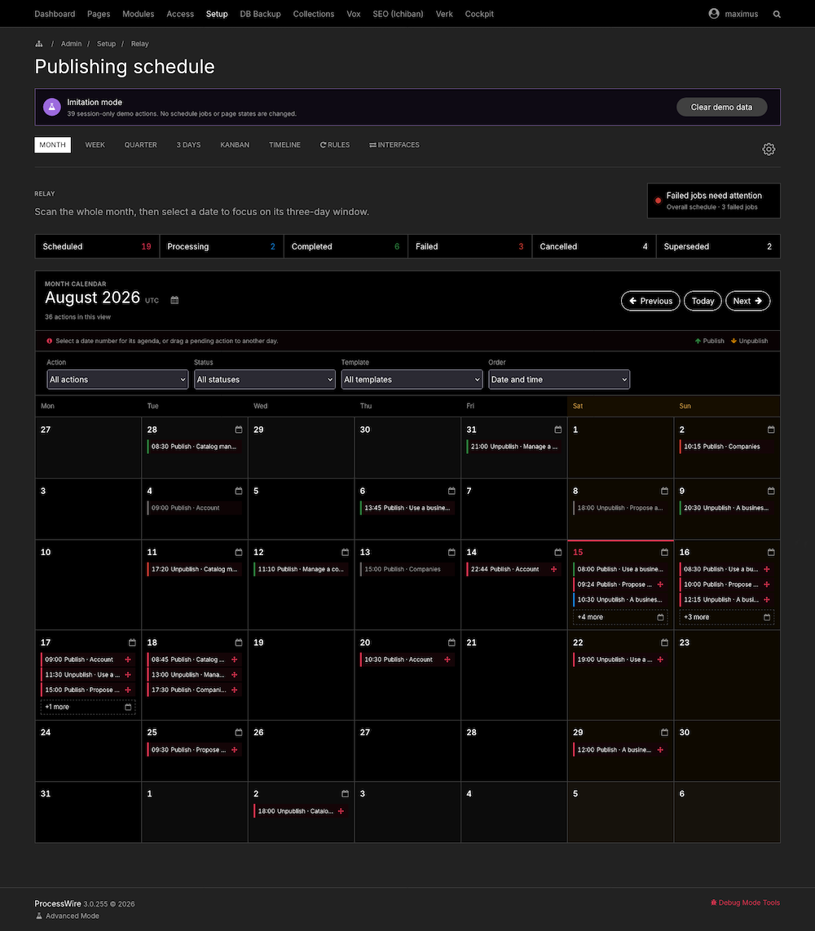Change the Date and time order dropdown
The height and width of the screenshot is (931, 815).
[x=559, y=379]
